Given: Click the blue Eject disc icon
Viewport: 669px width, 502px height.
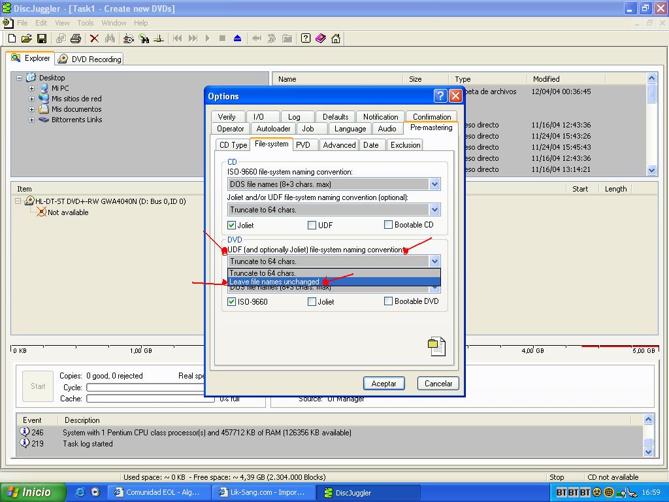Looking at the screenshot, I should [238, 39].
